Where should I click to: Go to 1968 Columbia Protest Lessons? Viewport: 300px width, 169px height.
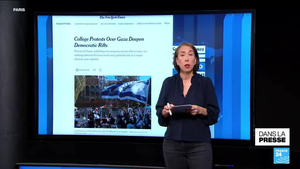149,23
